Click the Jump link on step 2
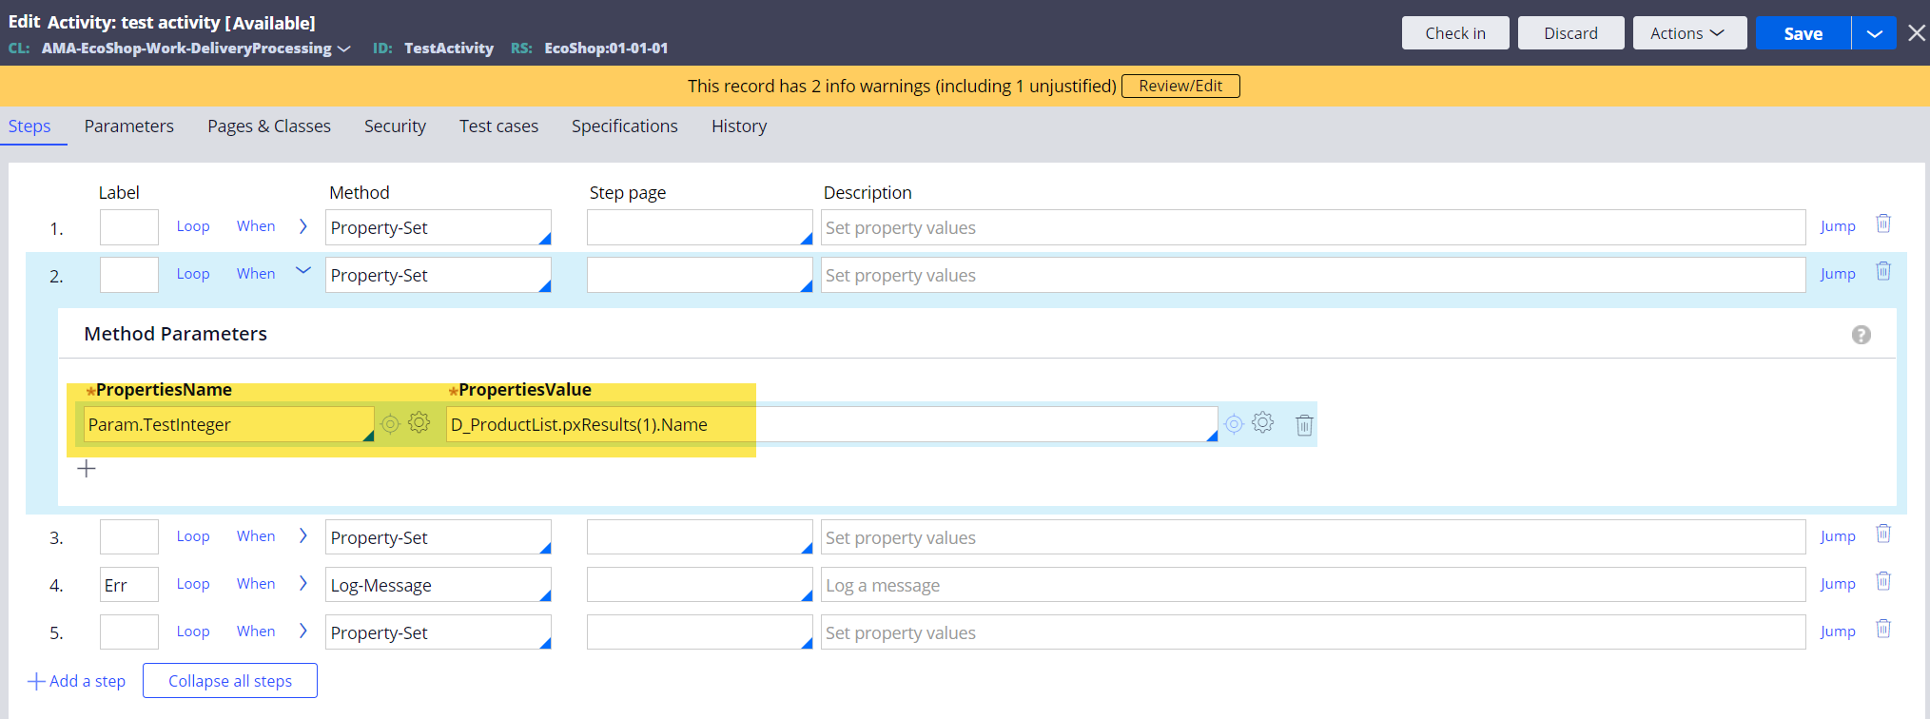 [x=1838, y=274]
